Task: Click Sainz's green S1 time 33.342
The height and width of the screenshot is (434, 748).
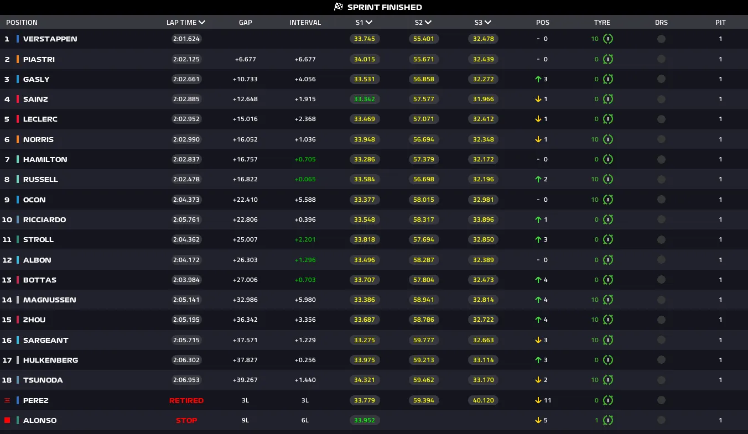Action: (x=365, y=99)
